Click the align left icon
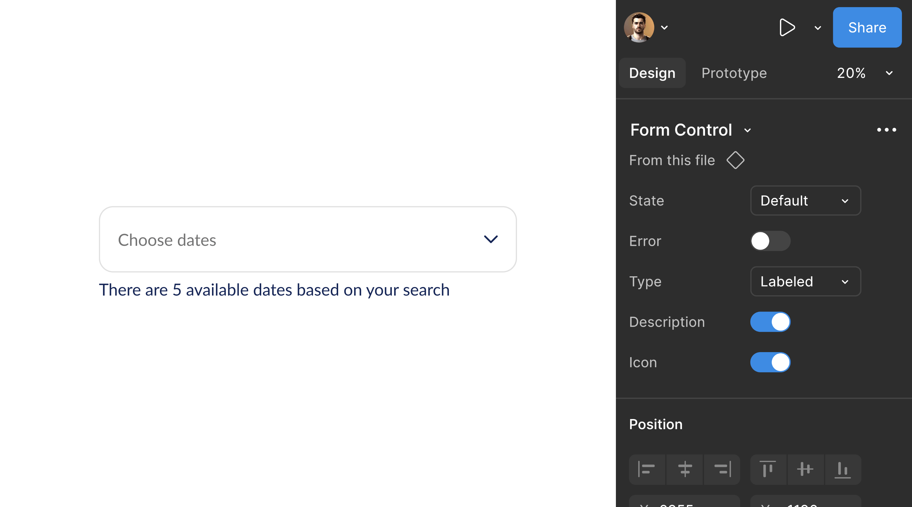 pos(646,469)
